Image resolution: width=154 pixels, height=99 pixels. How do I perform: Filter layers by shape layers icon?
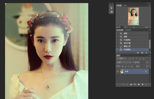coord(140,59)
